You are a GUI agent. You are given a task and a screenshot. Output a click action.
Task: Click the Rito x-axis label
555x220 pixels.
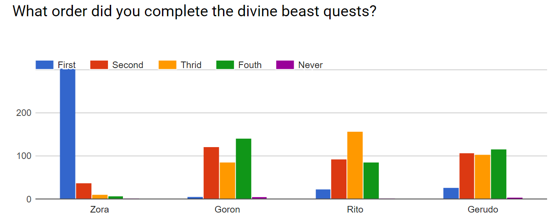[x=355, y=209]
